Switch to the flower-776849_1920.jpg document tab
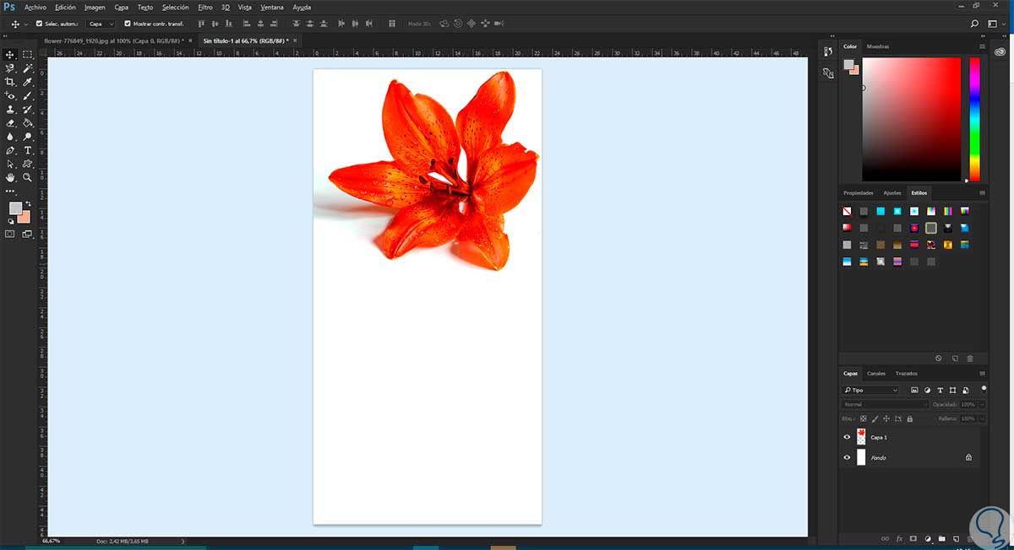Screen dimensions: 1014x550 [112, 40]
